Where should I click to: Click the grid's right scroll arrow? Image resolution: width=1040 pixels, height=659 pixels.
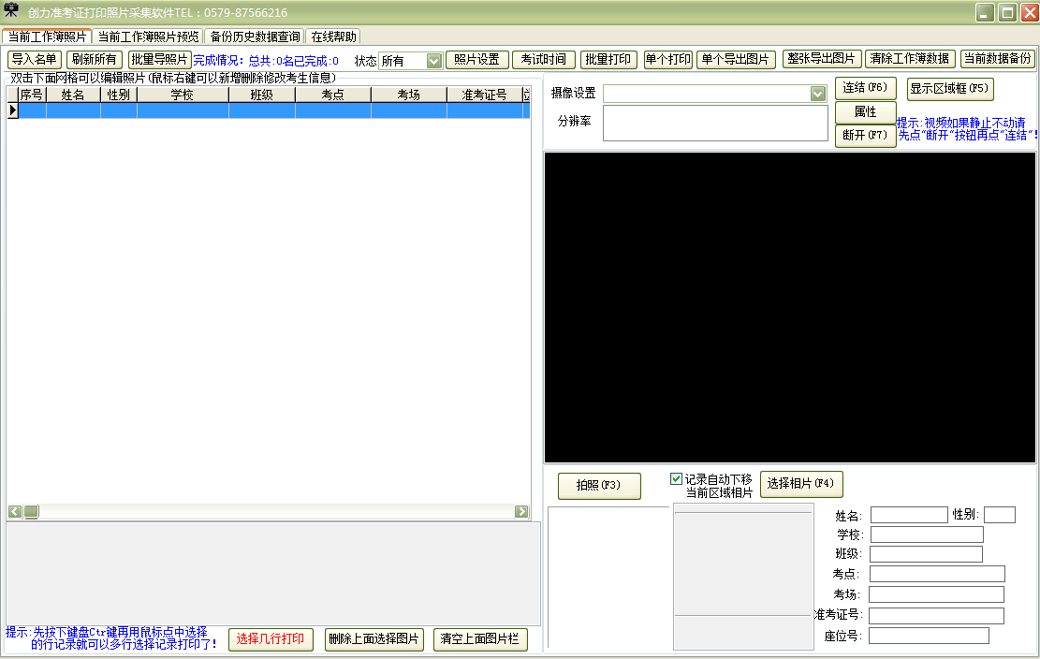[x=521, y=511]
